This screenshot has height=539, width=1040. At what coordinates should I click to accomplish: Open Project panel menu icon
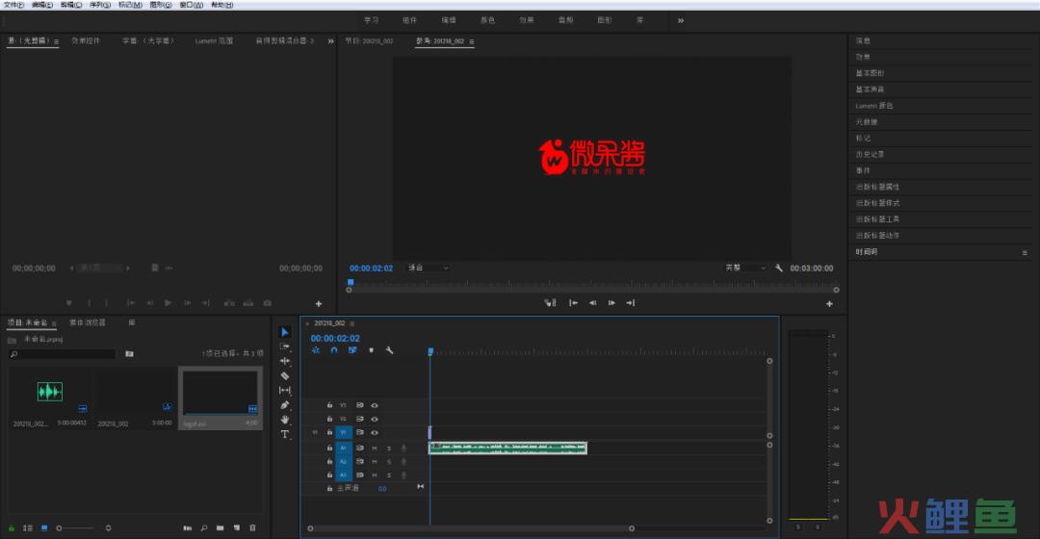coord(54,323)
